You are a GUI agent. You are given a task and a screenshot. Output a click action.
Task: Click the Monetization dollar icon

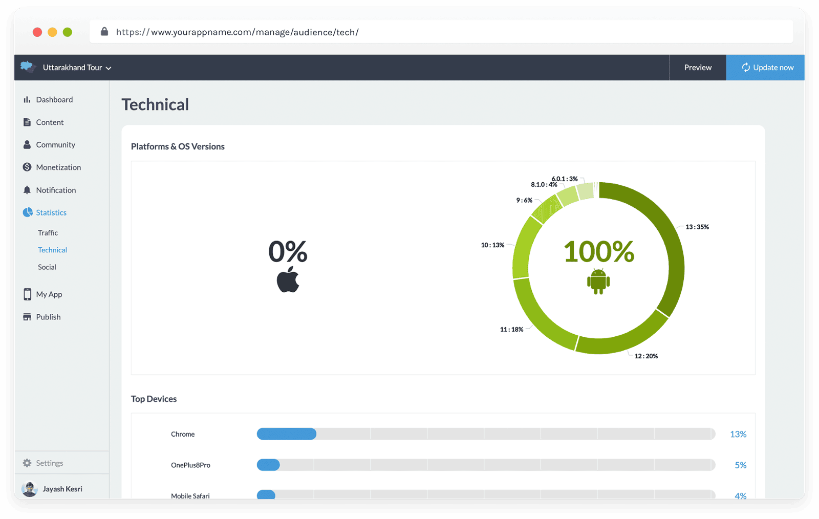(x=27, y=167)
